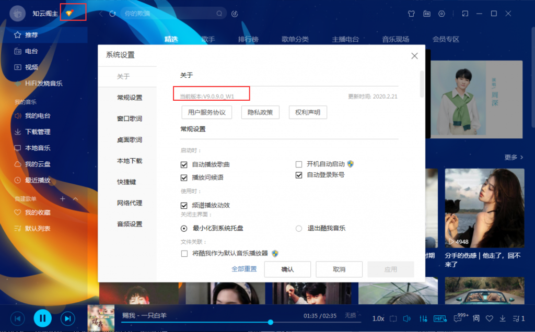Open the skin theme shirt icon

[x=412, y=14]
